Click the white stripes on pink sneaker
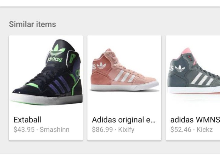The image size is (220, 160). pyautogui.click(x=125, y=76)
